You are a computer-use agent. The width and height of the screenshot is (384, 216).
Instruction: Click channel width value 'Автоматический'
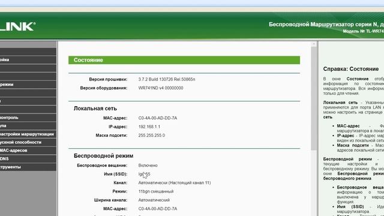[x=154, y=200]
